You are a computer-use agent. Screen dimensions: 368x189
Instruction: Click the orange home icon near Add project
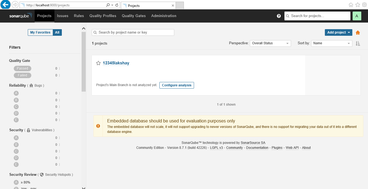pos(358,32)
